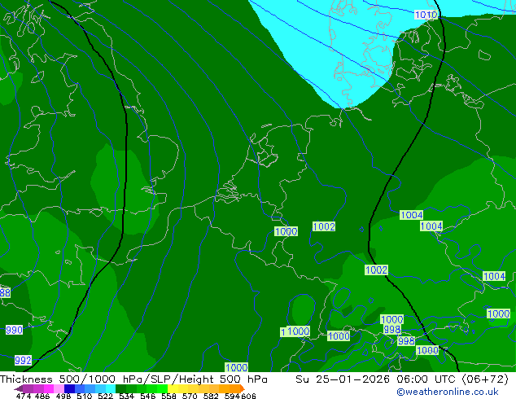Click the 998 label directly under a 1000 label
This screenshot has height=399, width=516.
pyautogui.click(x=392, y=329)
